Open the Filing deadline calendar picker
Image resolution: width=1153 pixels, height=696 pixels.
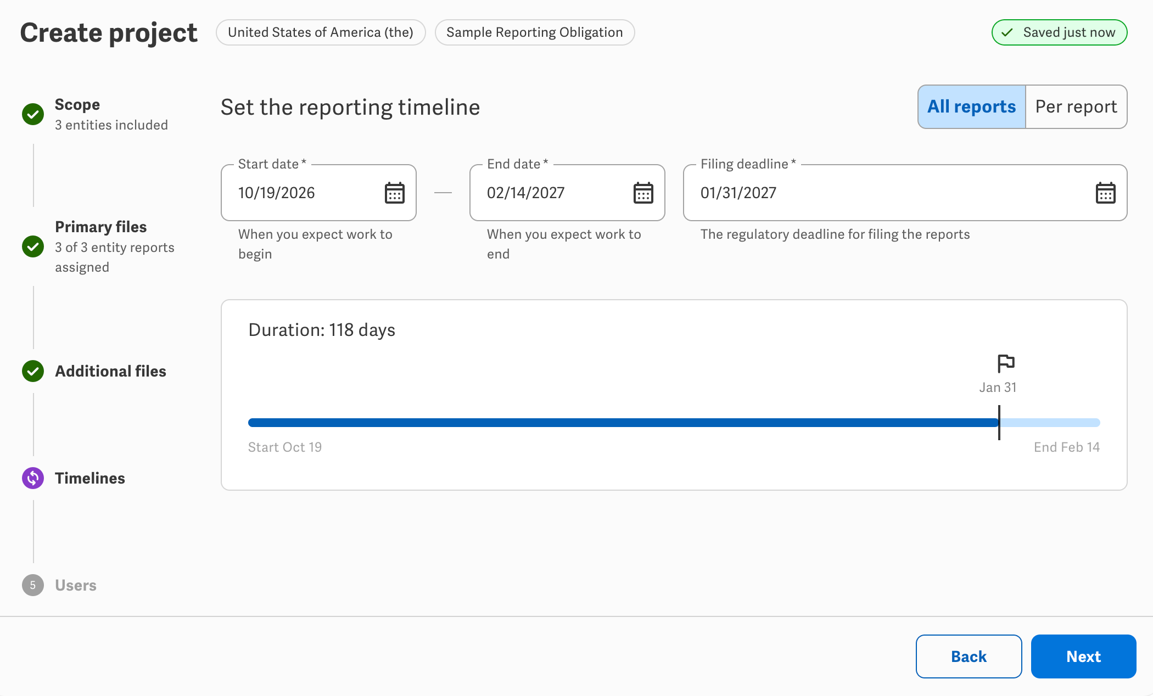pos(1105,193)
